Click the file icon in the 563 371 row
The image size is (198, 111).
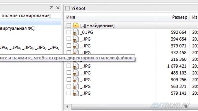point(76,86)
